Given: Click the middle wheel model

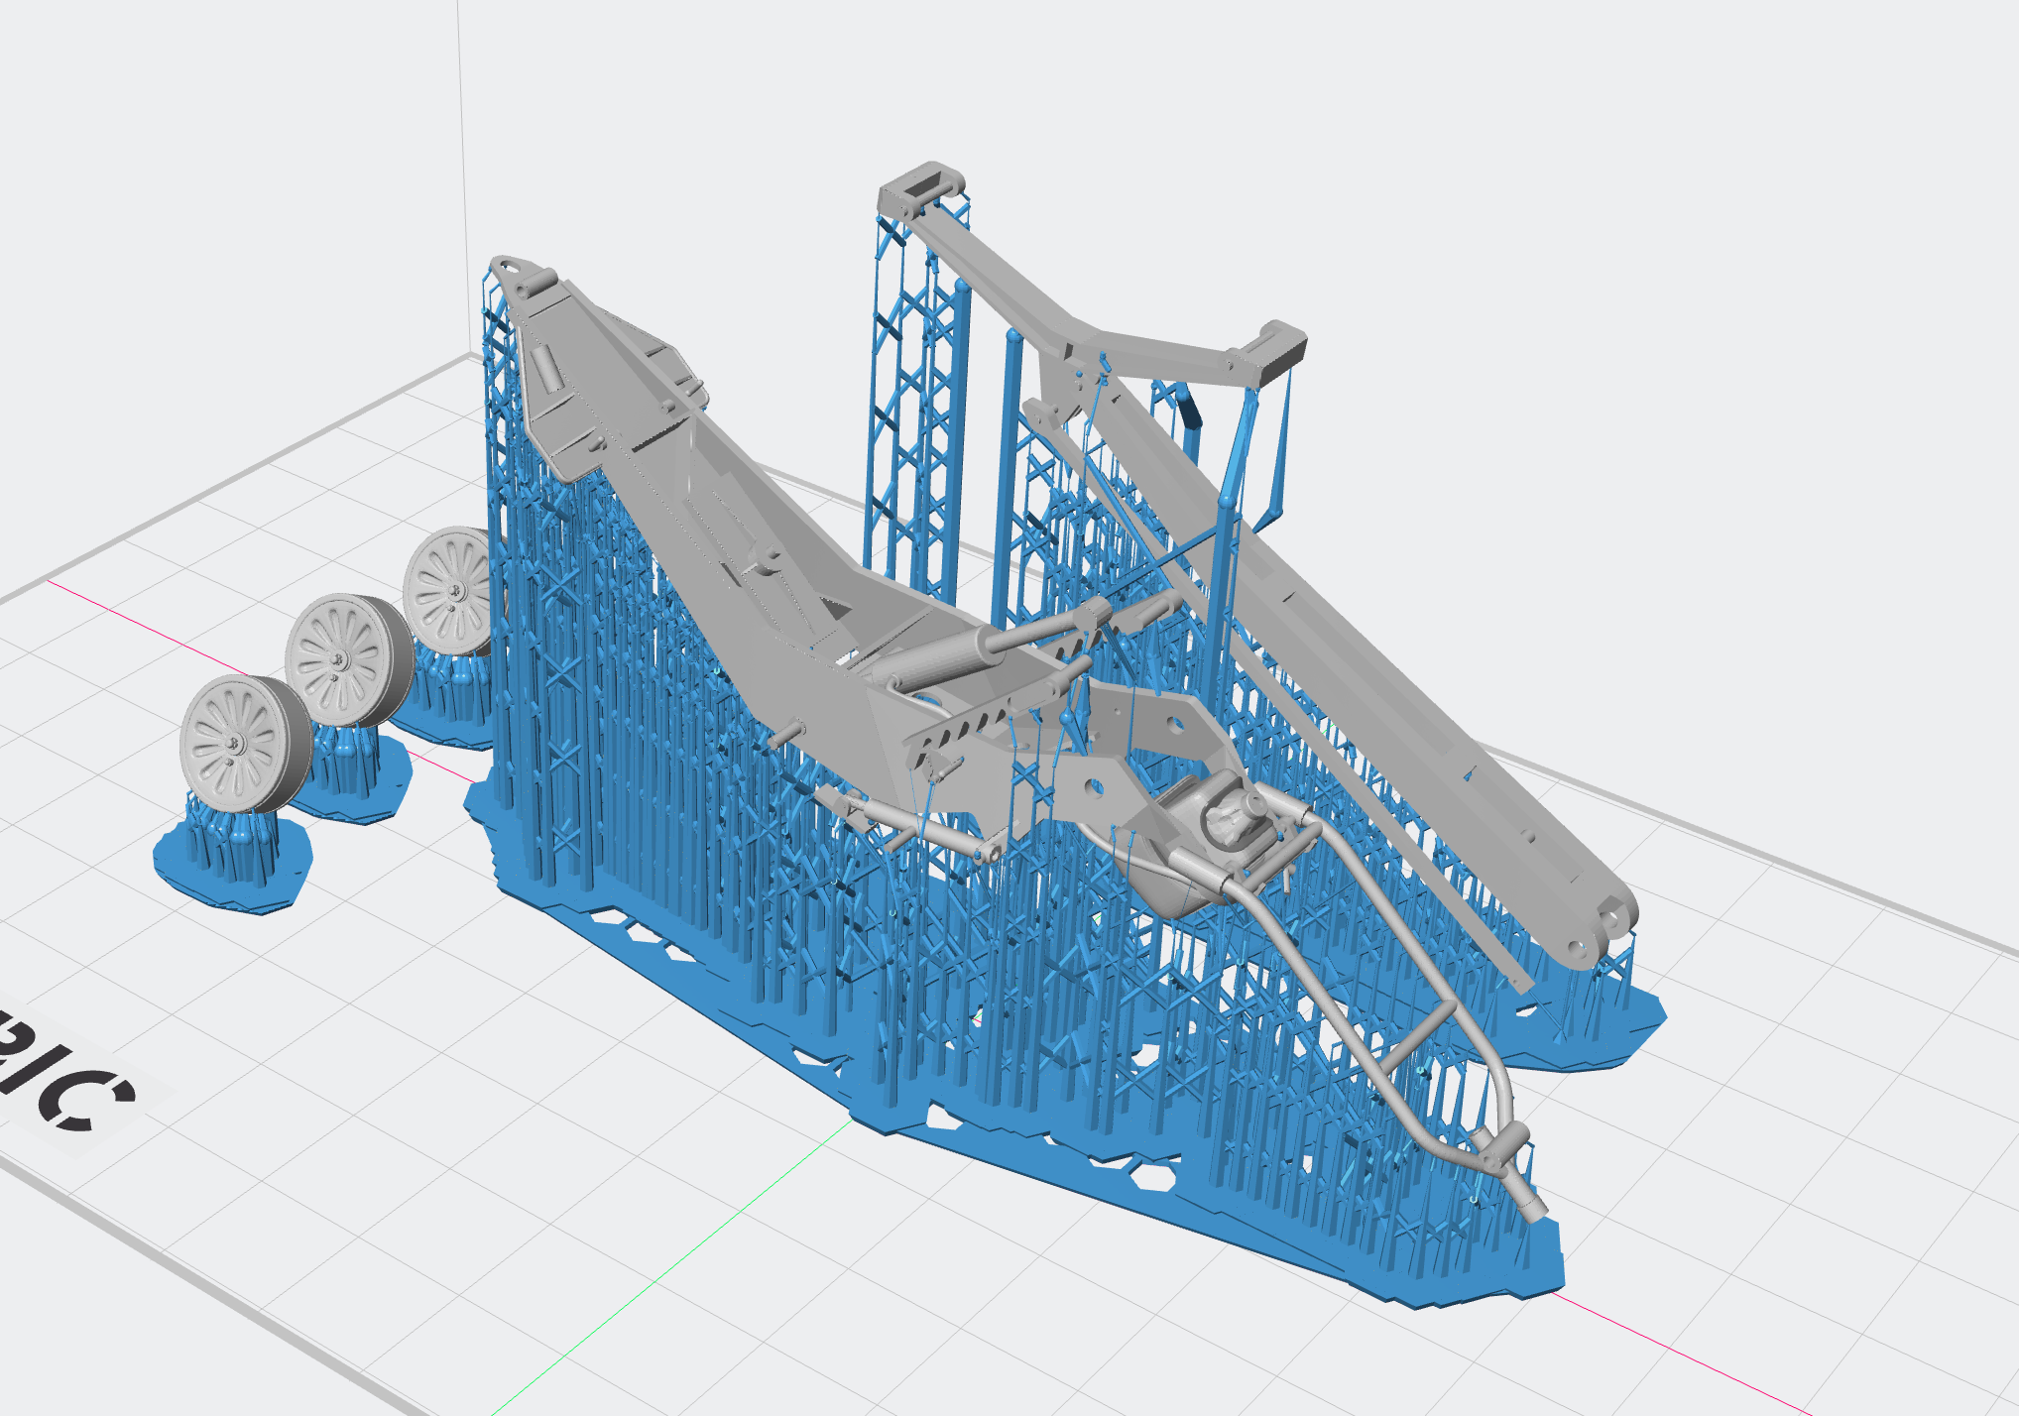Looking at the screenshot, I should [339, 659].
